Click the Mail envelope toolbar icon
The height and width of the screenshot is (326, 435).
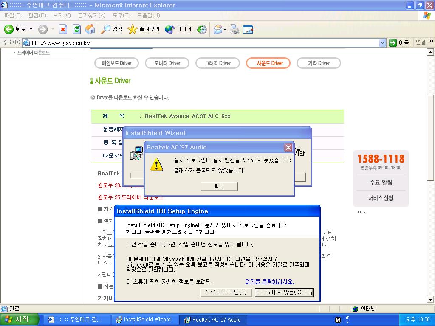click(218, 29)
